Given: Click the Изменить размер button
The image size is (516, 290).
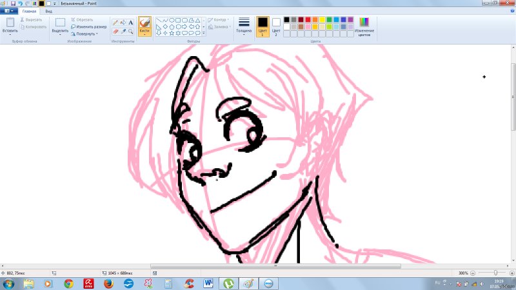Looking at the screenshot, I should click(89, 26).
